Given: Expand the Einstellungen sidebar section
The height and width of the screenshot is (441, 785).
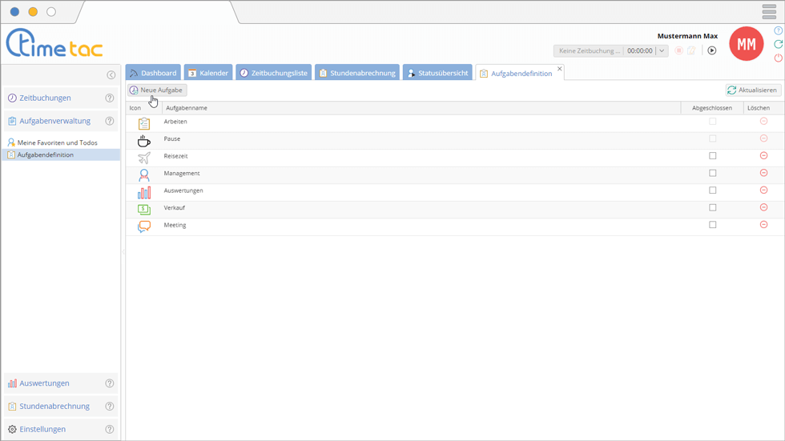Looking at the screenshot, I should pyautogui.click(x=42, y=430).
